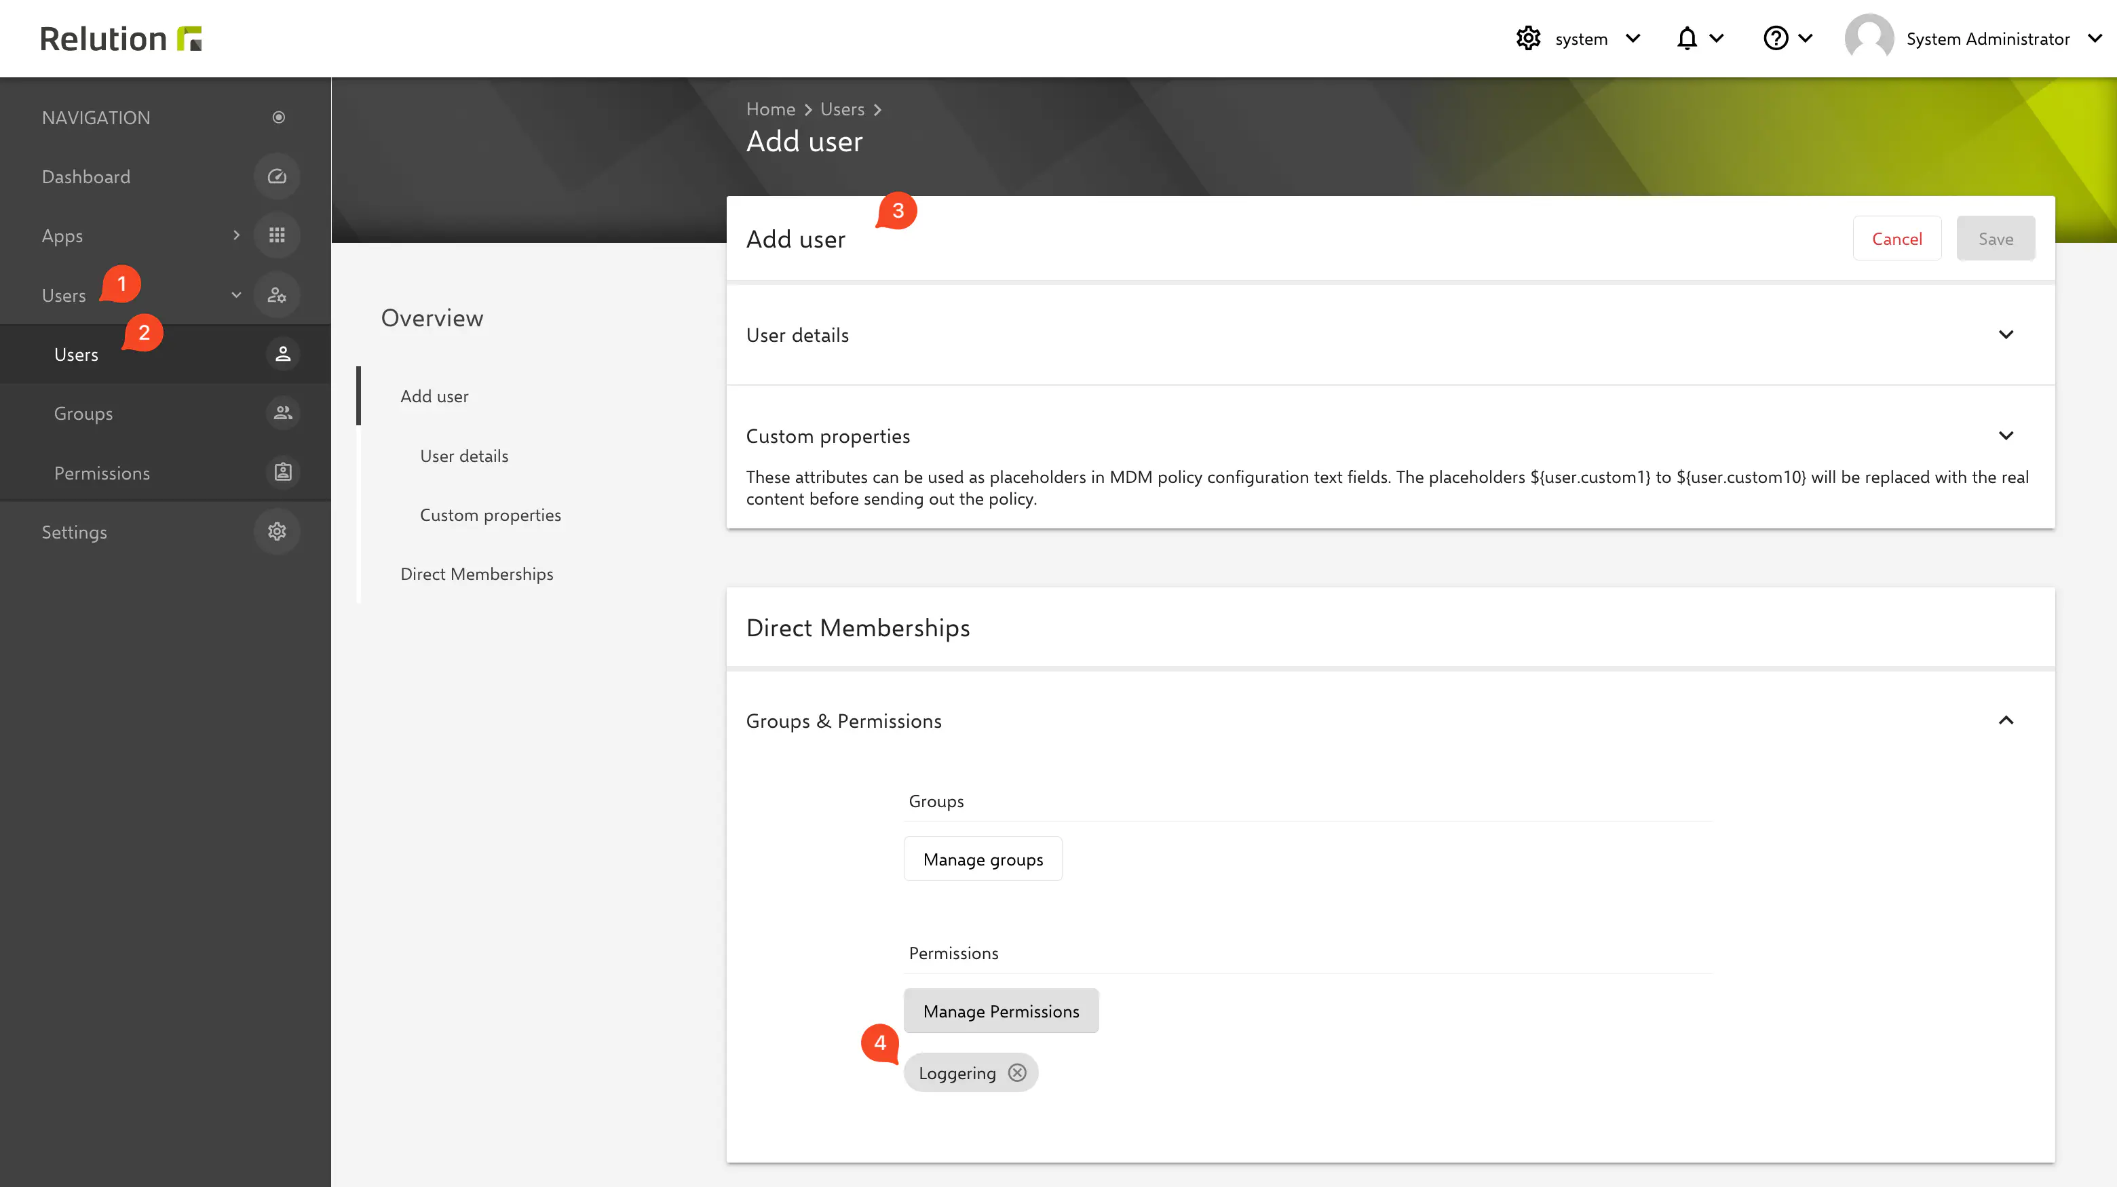Open the notifications bell menu
Image resolution: width=2117 pixels, height=1187 pixels.
(x=1698, y=39)
